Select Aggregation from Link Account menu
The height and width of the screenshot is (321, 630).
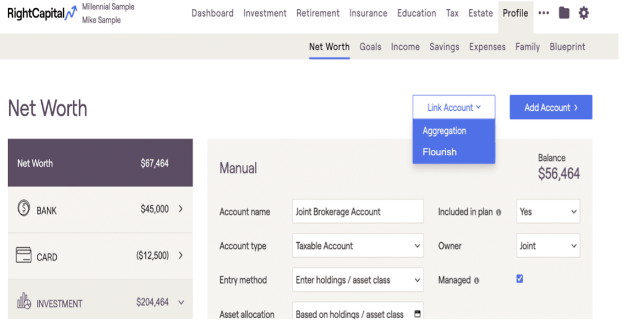coord(444,131)
